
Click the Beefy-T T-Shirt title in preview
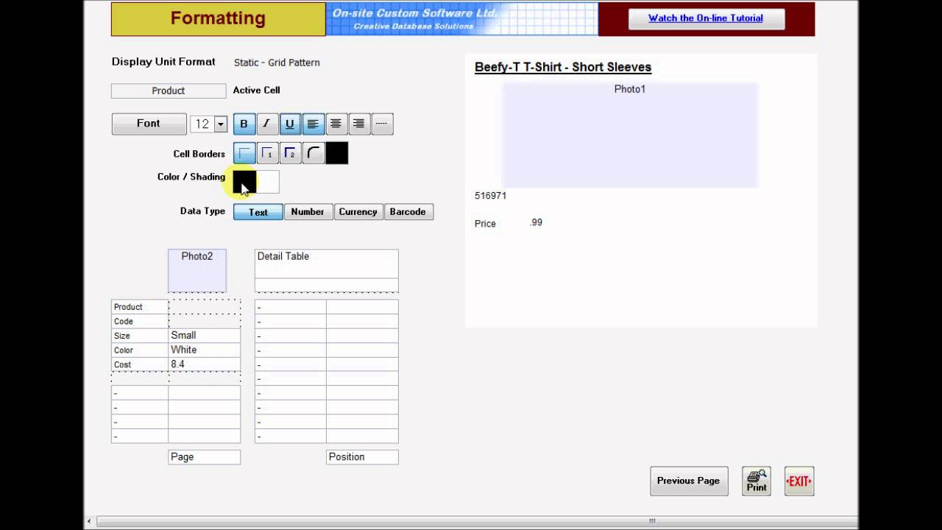563,67
